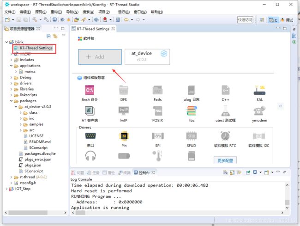Collapse the blink project node
This screenshot has width=300, height=226.
[x=6, y=42]
